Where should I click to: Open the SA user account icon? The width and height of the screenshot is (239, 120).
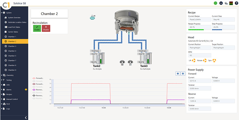click(221, 3)
